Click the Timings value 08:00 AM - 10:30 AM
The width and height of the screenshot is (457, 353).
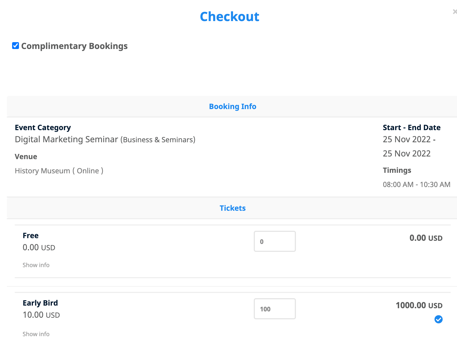point(417,184)
